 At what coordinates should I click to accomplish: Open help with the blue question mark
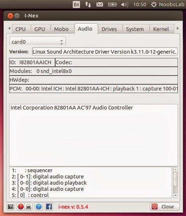(x=39, y=207)
